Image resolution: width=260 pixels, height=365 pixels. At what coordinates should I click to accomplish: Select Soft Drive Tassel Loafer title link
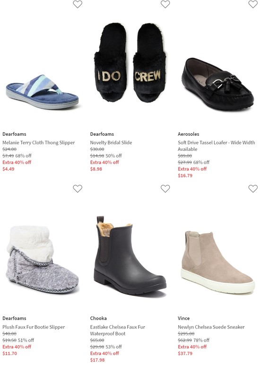216,146
